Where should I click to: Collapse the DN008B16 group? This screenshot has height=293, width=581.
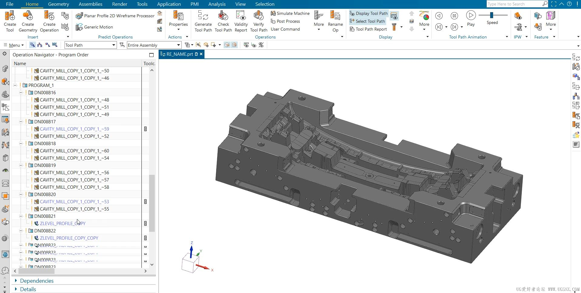coord(21,93)
